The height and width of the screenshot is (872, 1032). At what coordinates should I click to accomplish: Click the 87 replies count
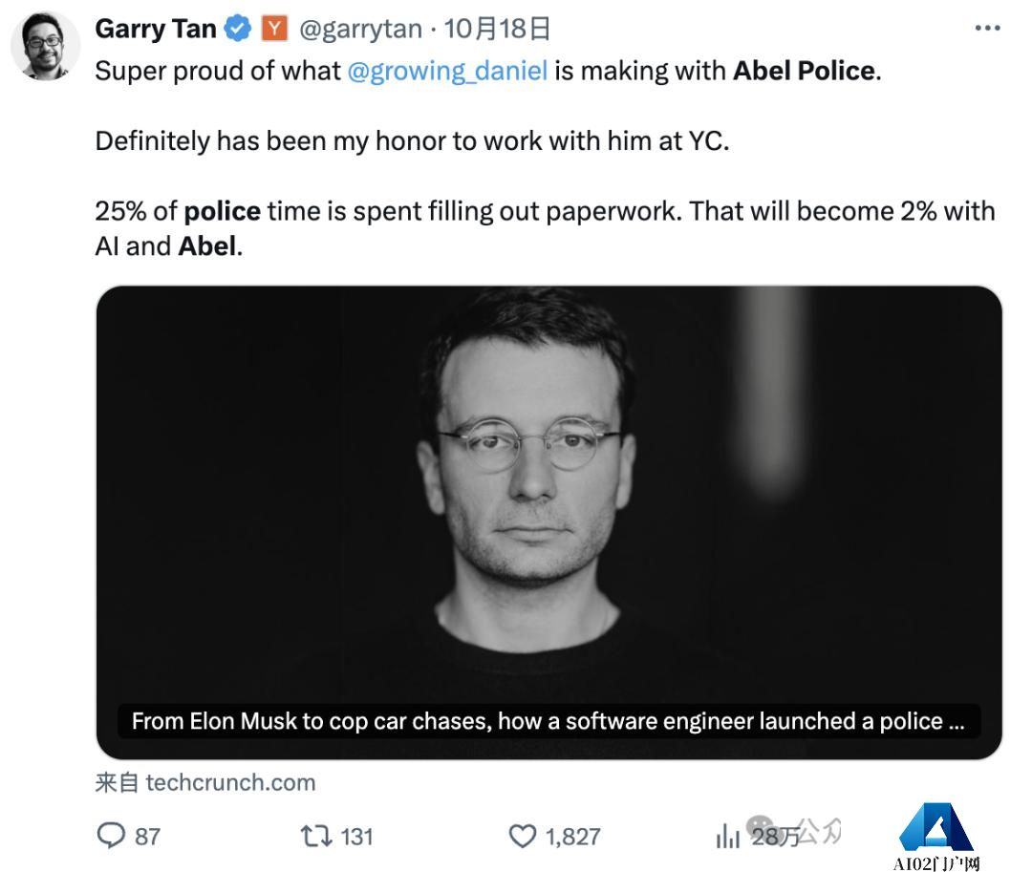[147, 837]
